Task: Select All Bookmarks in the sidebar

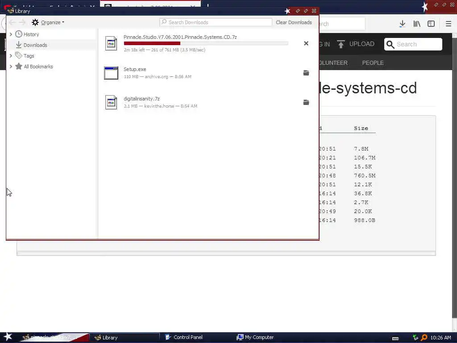Action: click(x=38, y=67)
